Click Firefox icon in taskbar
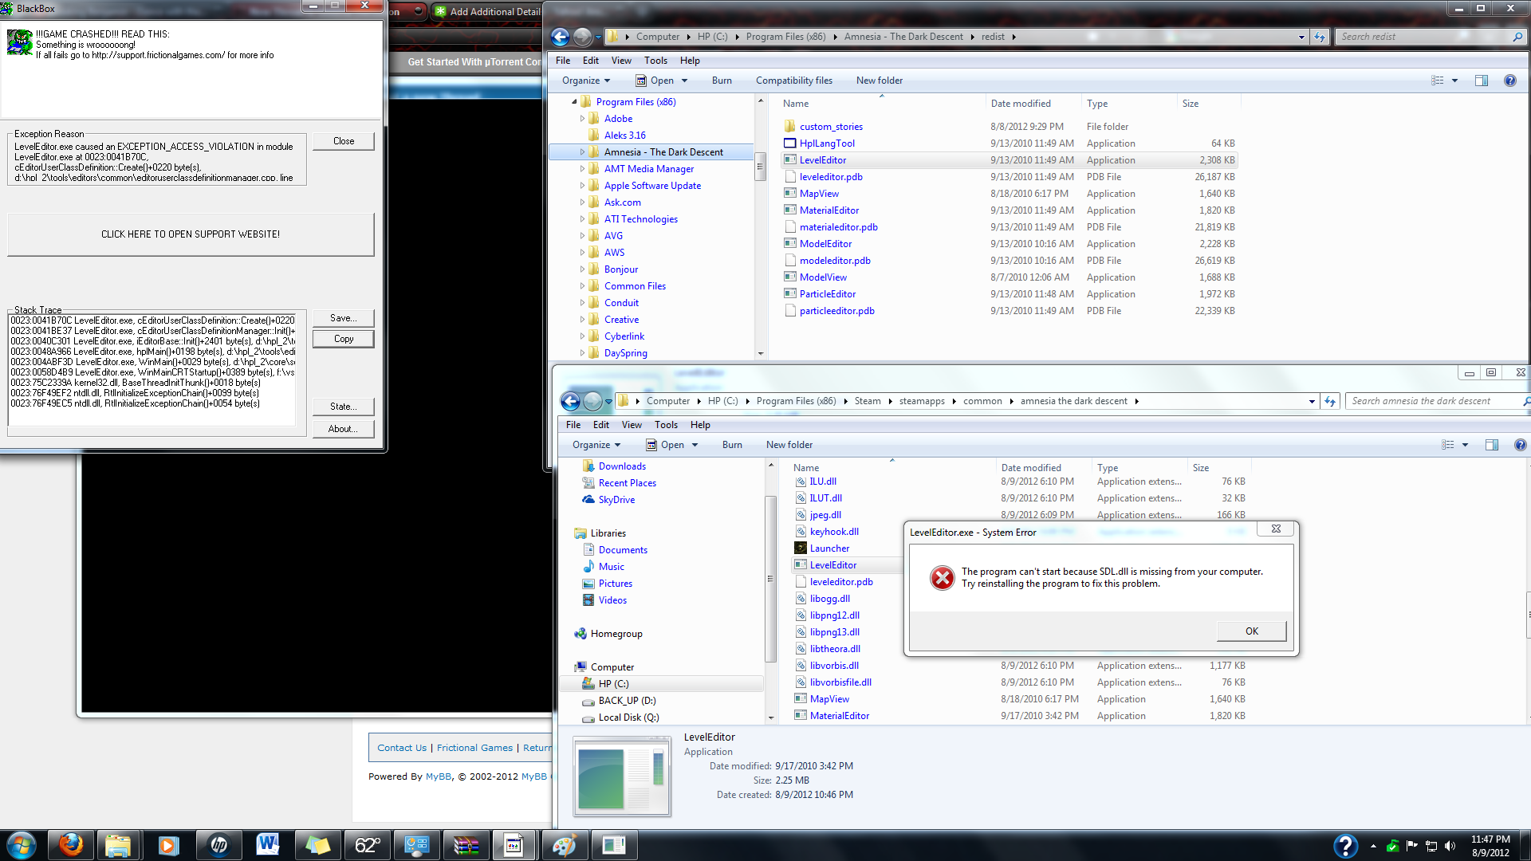The height and width of the screenshot is (861, 1531). click(71, 845)
